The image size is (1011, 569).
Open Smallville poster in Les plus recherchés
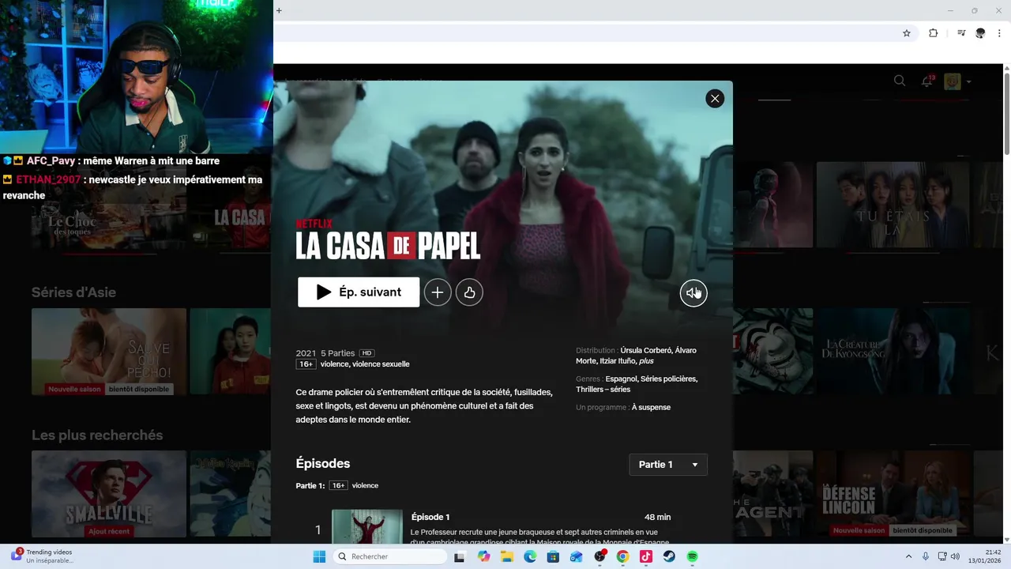(109, 494)
